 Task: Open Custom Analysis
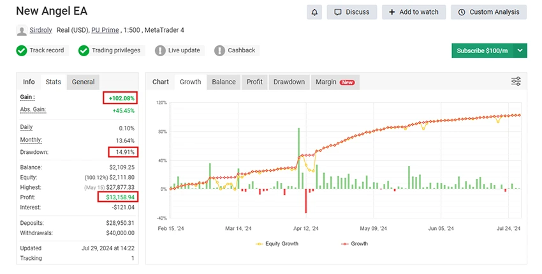pos(488,12)
